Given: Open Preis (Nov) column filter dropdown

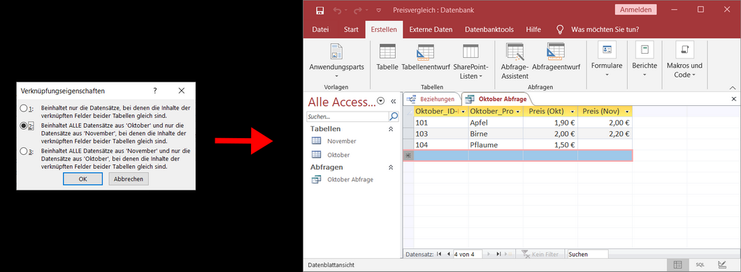Looking at the screenshot, I should [627, 112].
